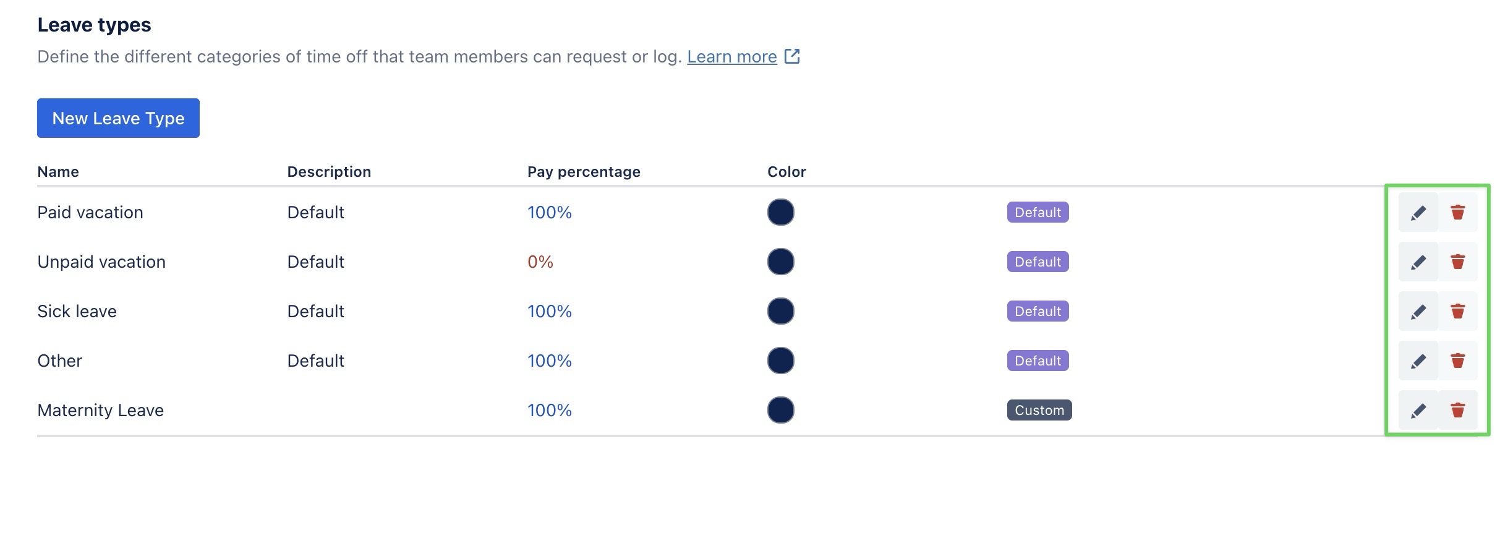Screen dimensions: 1500x538
Task: Edit the Unpaid vacation leave type
Action: click(1418, 262)
